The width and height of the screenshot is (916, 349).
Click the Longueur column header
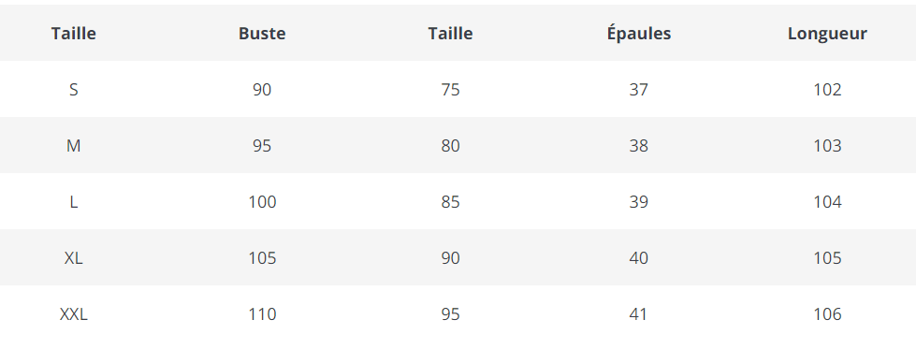click(x=827, y=34)
